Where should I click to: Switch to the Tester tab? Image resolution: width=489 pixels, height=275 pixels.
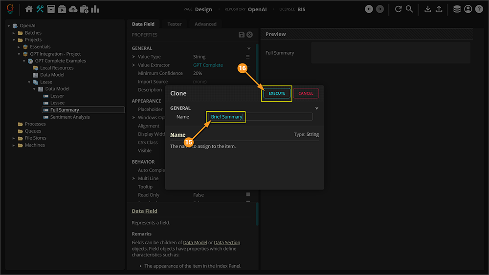pyautogui.click(x=174, y=24)
